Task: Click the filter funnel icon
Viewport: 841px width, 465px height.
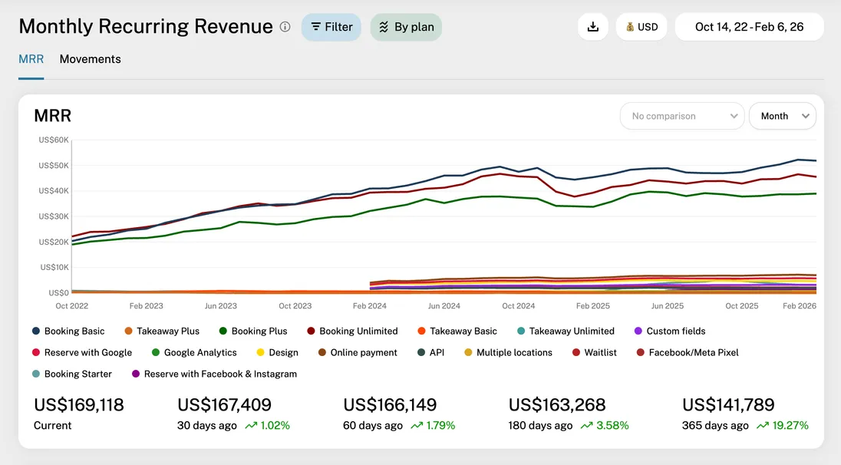Action: (315, 27)
